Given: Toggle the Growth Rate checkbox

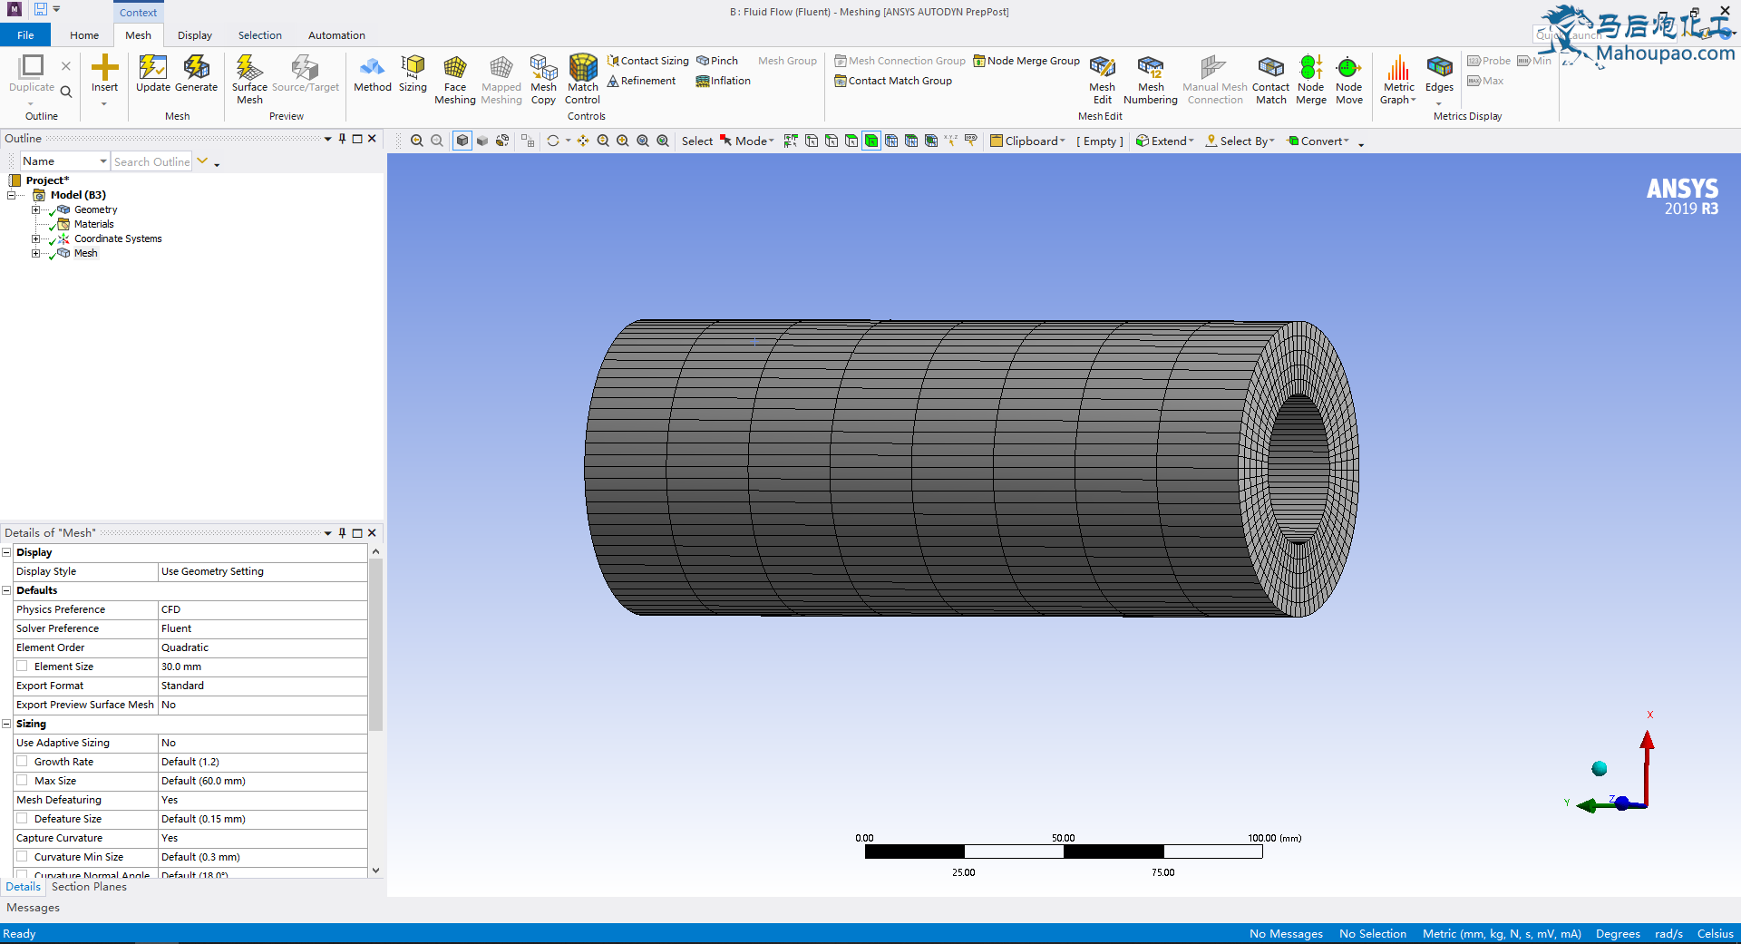Looking at the screenshot, I should (x=22, y=762).
